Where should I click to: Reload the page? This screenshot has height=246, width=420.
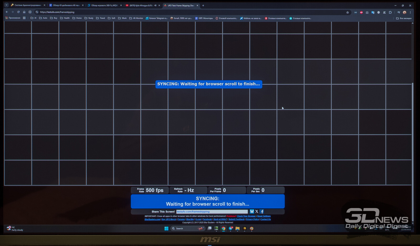click(18, 12)
